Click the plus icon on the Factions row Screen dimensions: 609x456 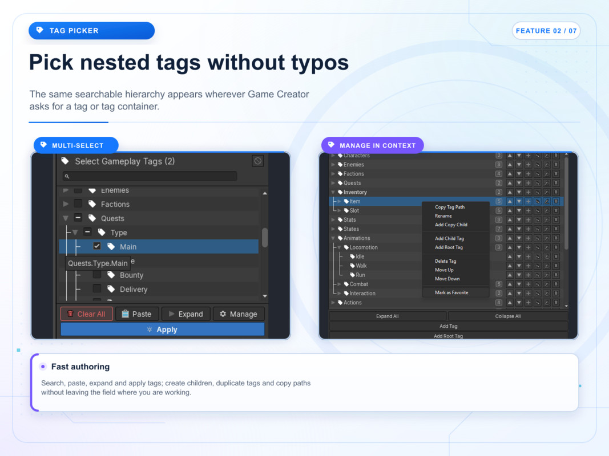pos(528,174)
